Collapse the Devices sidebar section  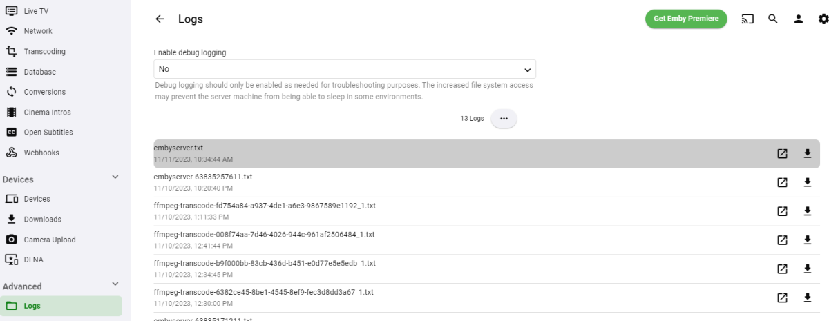point(115,178)
